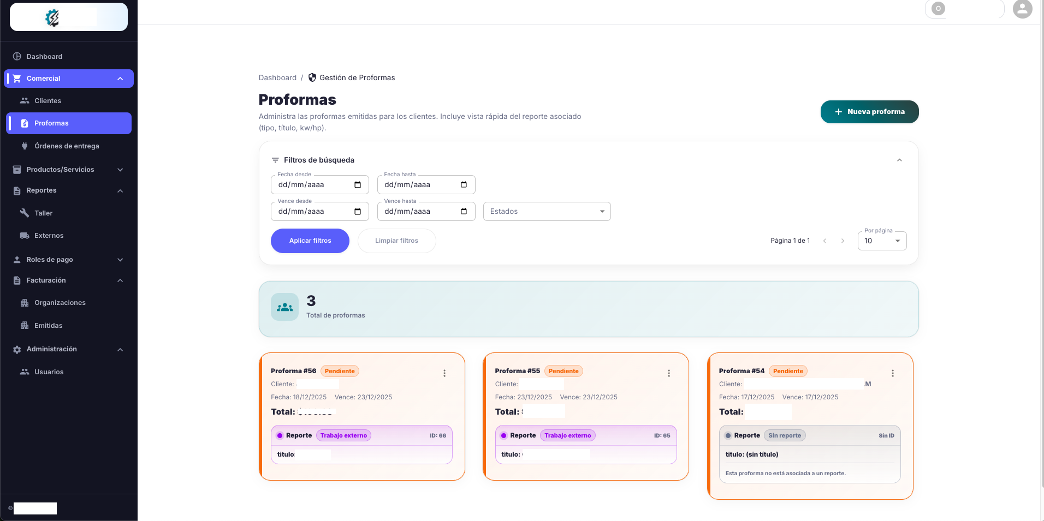Click the filter icon in Filtros de búsqueda
The image size is (1044, 521).
275,160
